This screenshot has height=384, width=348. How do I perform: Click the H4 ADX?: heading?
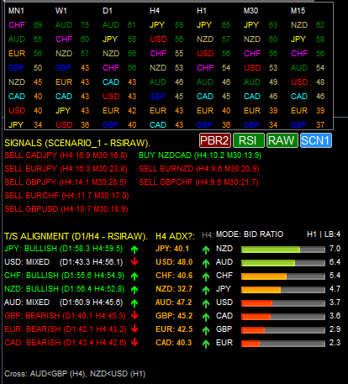[x=175, y=237]
